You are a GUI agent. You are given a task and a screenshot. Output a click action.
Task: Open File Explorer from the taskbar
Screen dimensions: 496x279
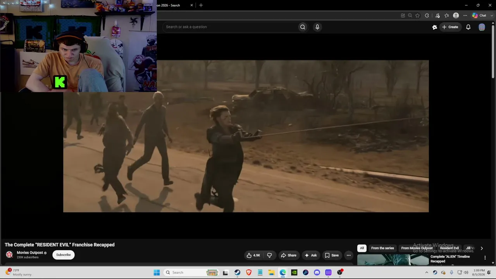pos(271,272)
